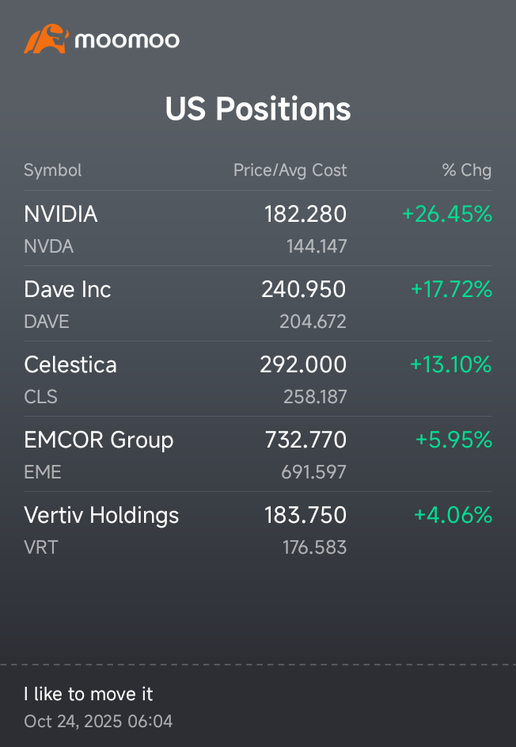The height and width of the screenshot is (747, 516).
Task: Select Dave Inc price 240.950
Action: click(304, 289)
